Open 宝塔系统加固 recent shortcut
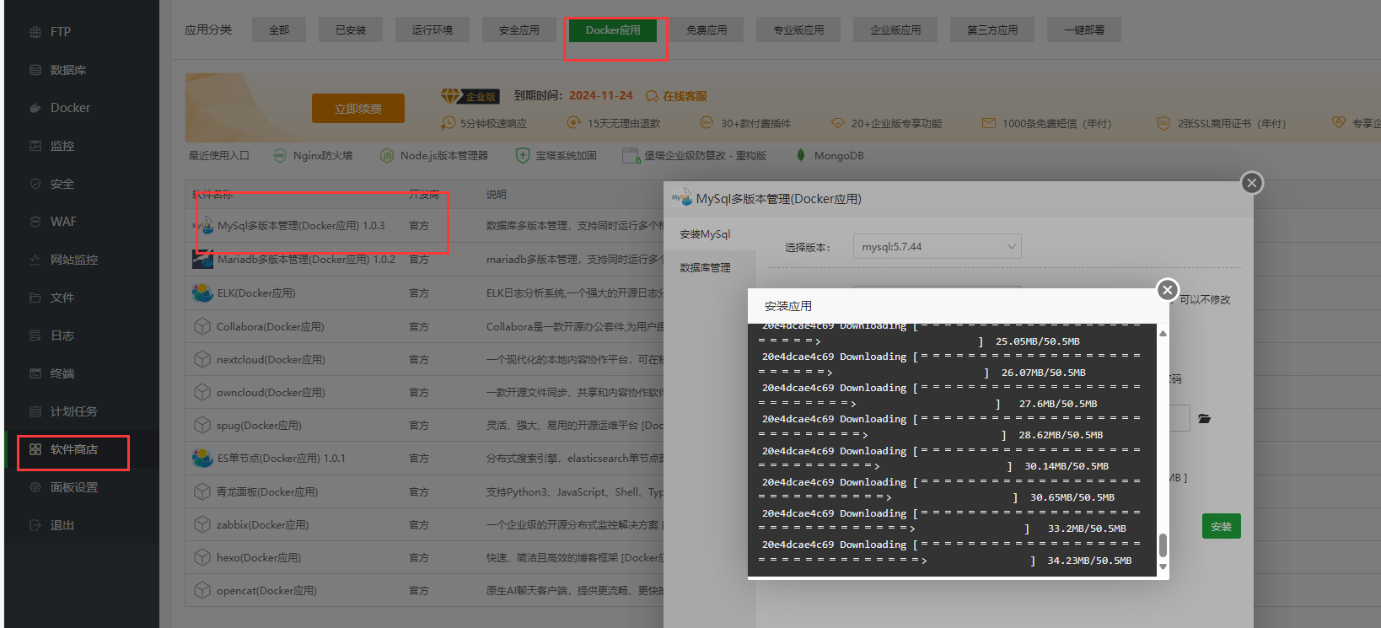The height and width of the screenshot is (628, 1381). (x=556, y=156)
